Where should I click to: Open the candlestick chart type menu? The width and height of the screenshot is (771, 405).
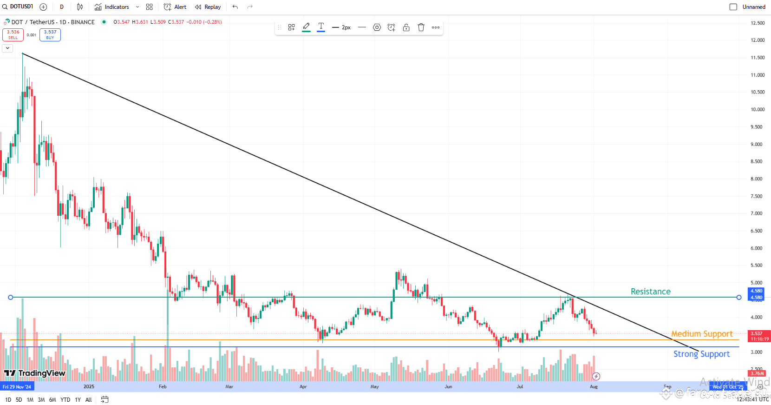(80, 7)
